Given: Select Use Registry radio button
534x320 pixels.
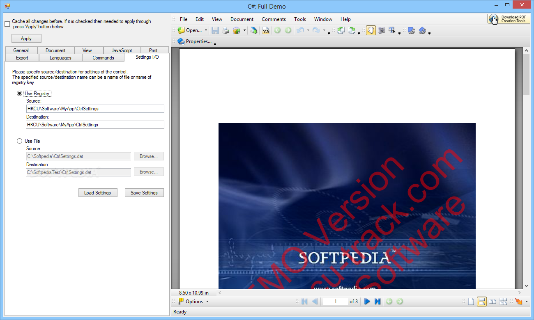Looking at the screenshot, I should [x=19, y=94].
